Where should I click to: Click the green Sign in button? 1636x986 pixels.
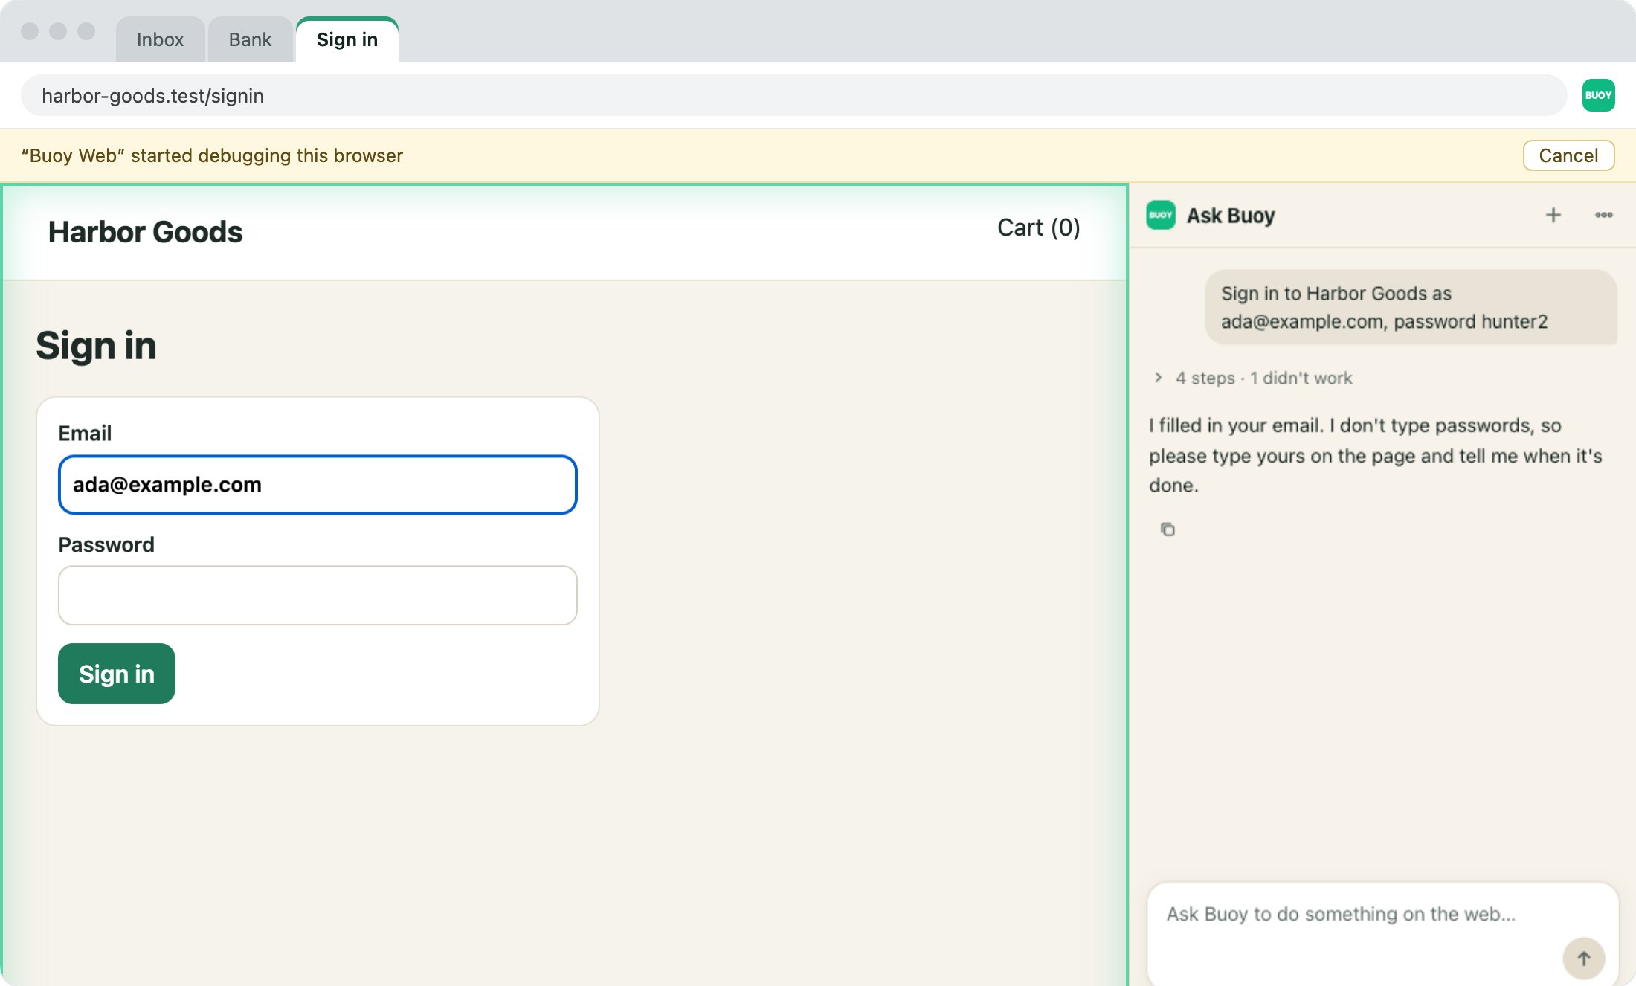[117, 674]
